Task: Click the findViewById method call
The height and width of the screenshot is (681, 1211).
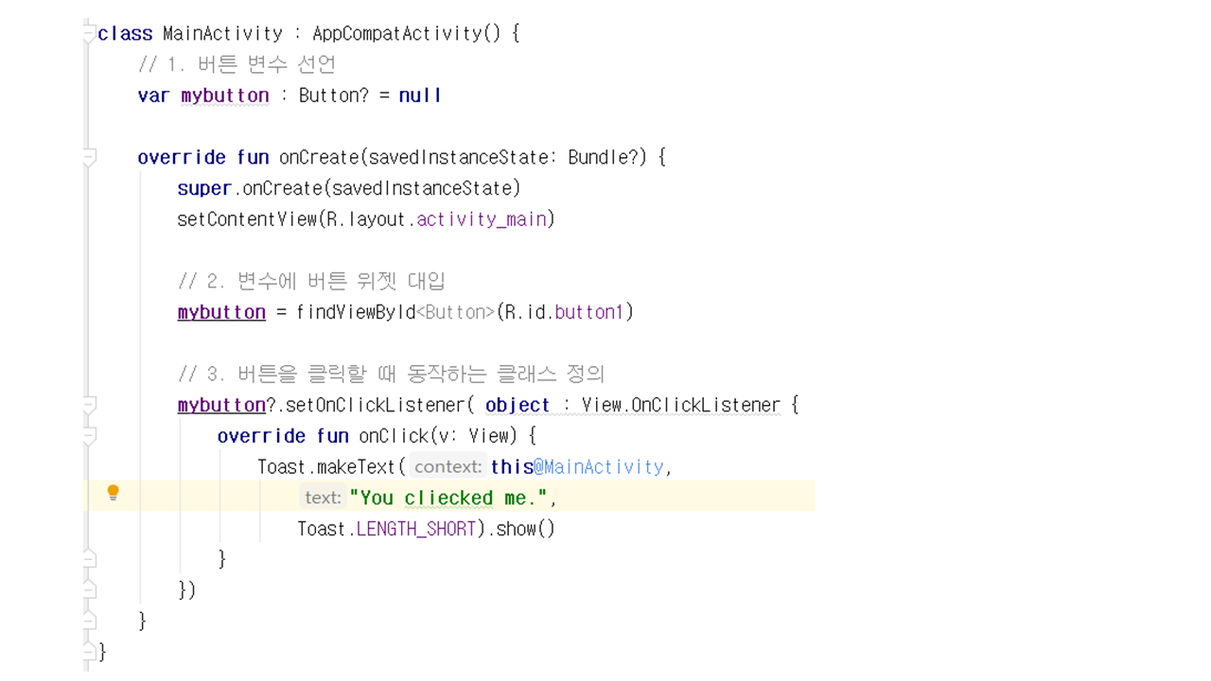Action: [x=356, y=312]
